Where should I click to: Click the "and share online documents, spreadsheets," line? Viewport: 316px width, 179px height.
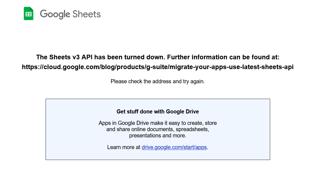(158, 129)
